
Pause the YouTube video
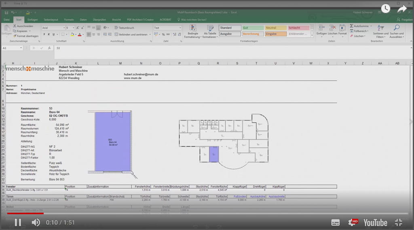[x=18, y=222]
